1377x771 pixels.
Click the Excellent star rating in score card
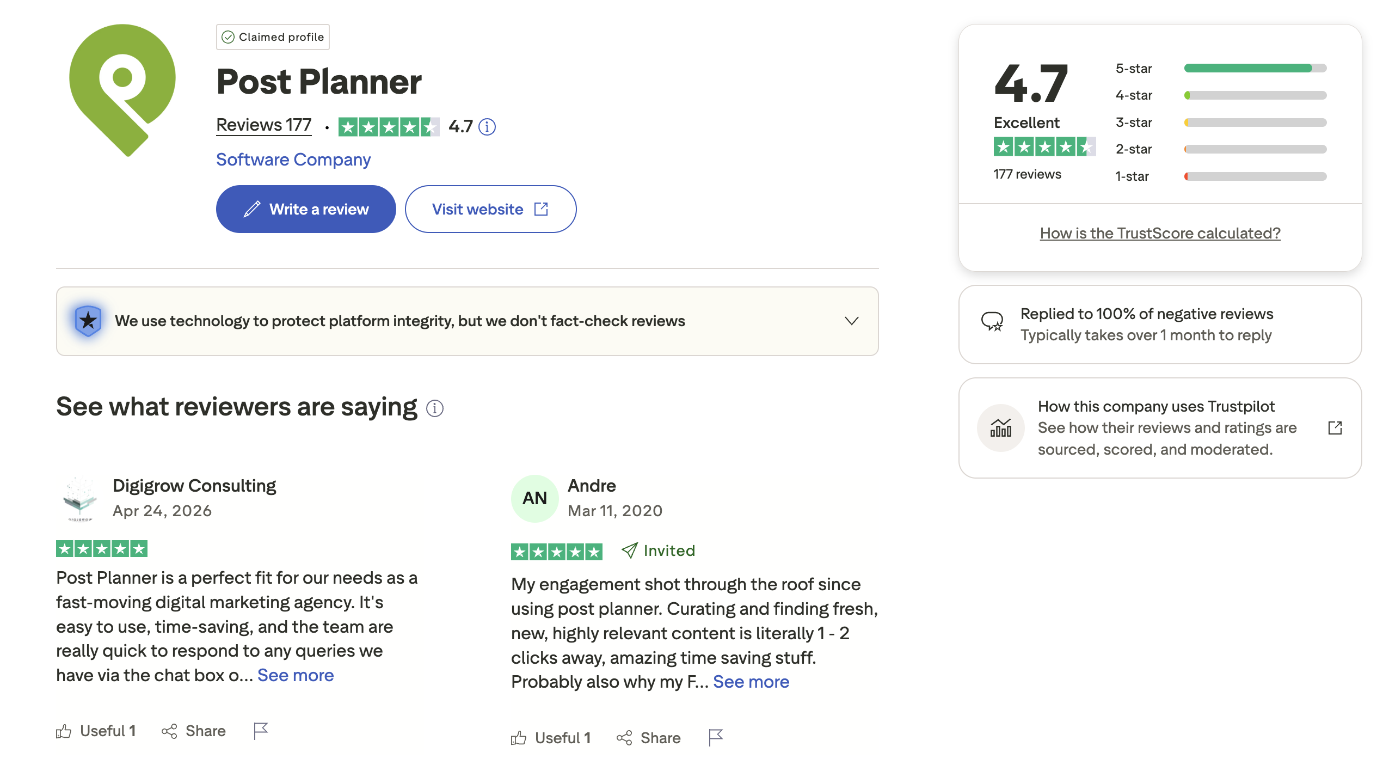click(1044, 146)
